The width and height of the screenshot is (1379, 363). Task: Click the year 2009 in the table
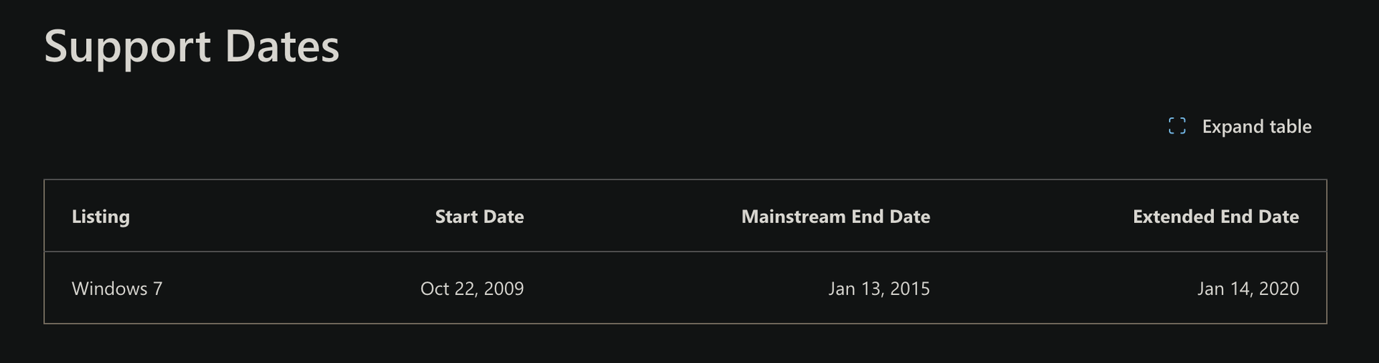coord(503,288)
